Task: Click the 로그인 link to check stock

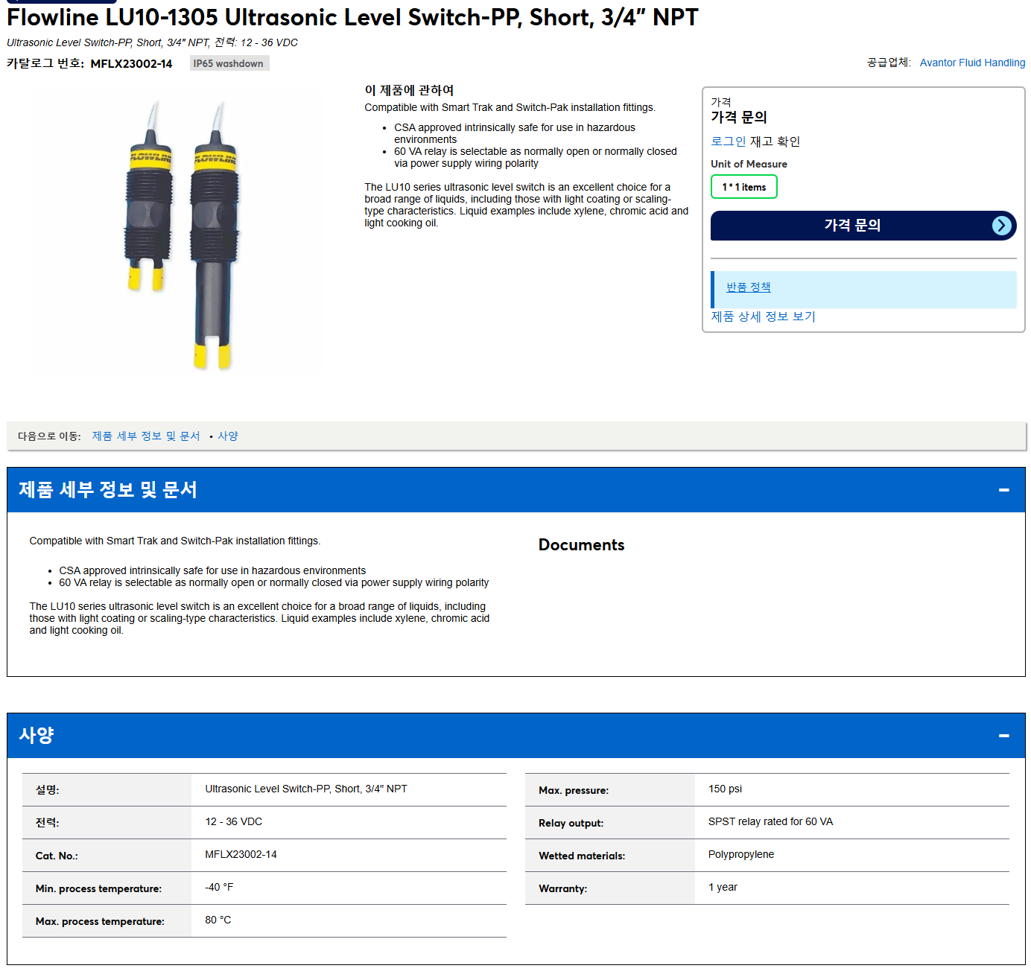Action: (728, 141)
